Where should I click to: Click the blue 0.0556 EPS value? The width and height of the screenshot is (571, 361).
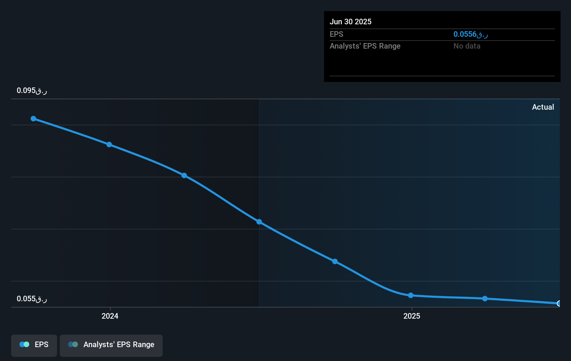(470, 34)
